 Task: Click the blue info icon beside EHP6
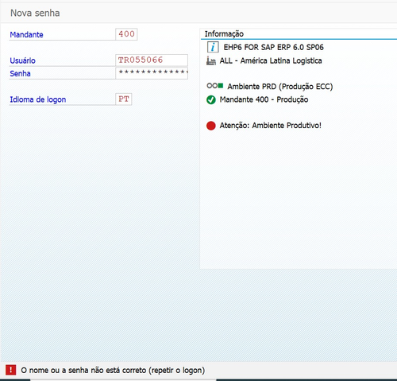(213, 47)
